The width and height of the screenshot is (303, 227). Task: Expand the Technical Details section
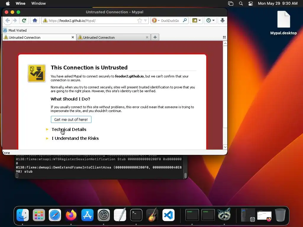tap(69, 129)
